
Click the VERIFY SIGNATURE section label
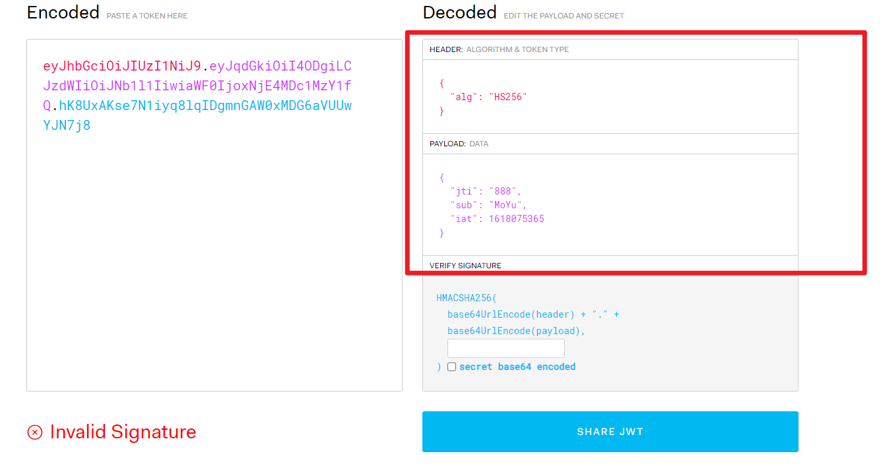point(465,266)
